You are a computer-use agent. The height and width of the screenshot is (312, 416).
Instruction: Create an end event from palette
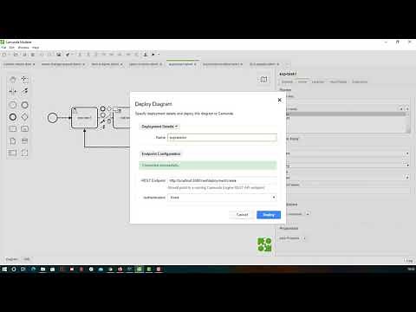click(x=13, y=117)
